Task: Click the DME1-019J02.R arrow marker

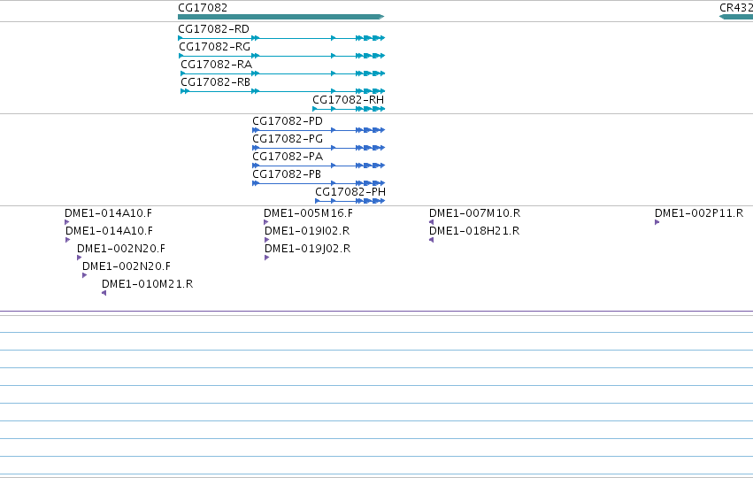Action: tap(267, 258)
